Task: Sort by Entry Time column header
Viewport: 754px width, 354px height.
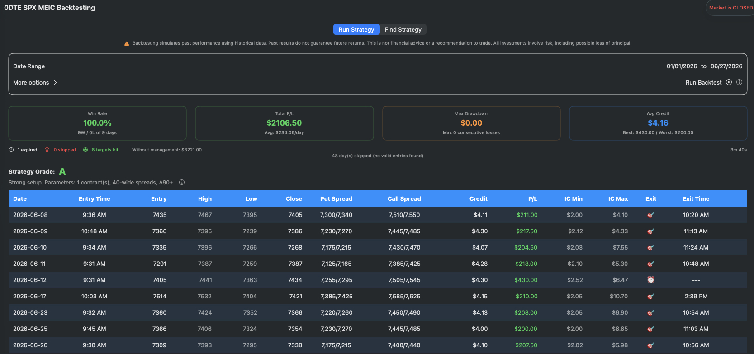Action: click(x=94, y=198)
